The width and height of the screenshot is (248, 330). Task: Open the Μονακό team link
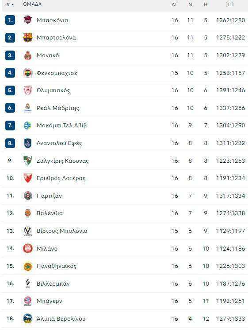coord(48,55)
